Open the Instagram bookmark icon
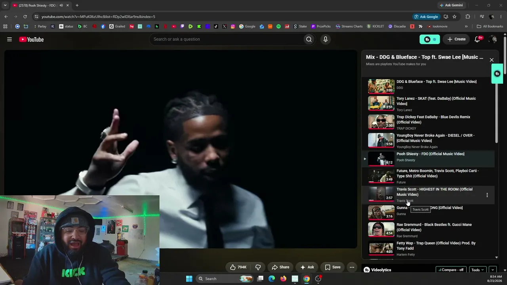The width and height of the screenshot is (507, 285). coord(233,27)
